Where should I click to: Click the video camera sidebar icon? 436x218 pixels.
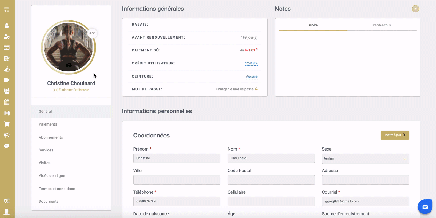pyautogui.click(x=7, y=80)
